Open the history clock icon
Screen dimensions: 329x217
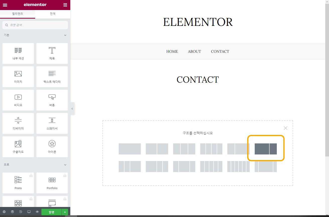21,212
